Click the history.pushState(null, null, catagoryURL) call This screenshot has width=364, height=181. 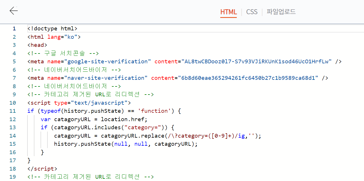coord(126,144)
